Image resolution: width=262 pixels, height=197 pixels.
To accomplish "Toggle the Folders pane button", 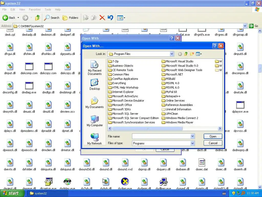I will (x=70, y=18).
